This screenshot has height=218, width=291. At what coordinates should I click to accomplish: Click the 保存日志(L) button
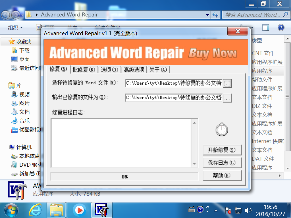[222, 163]
